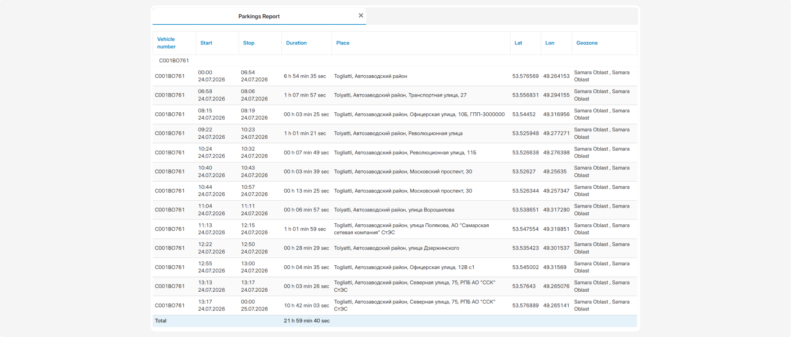Click longitude 49.294155
This screenshot has width=791, height=337.
(556, 95)
